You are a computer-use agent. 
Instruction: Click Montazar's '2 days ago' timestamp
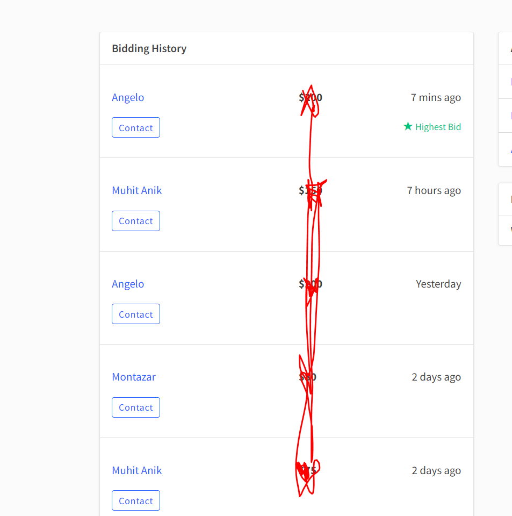coord(436,377)
